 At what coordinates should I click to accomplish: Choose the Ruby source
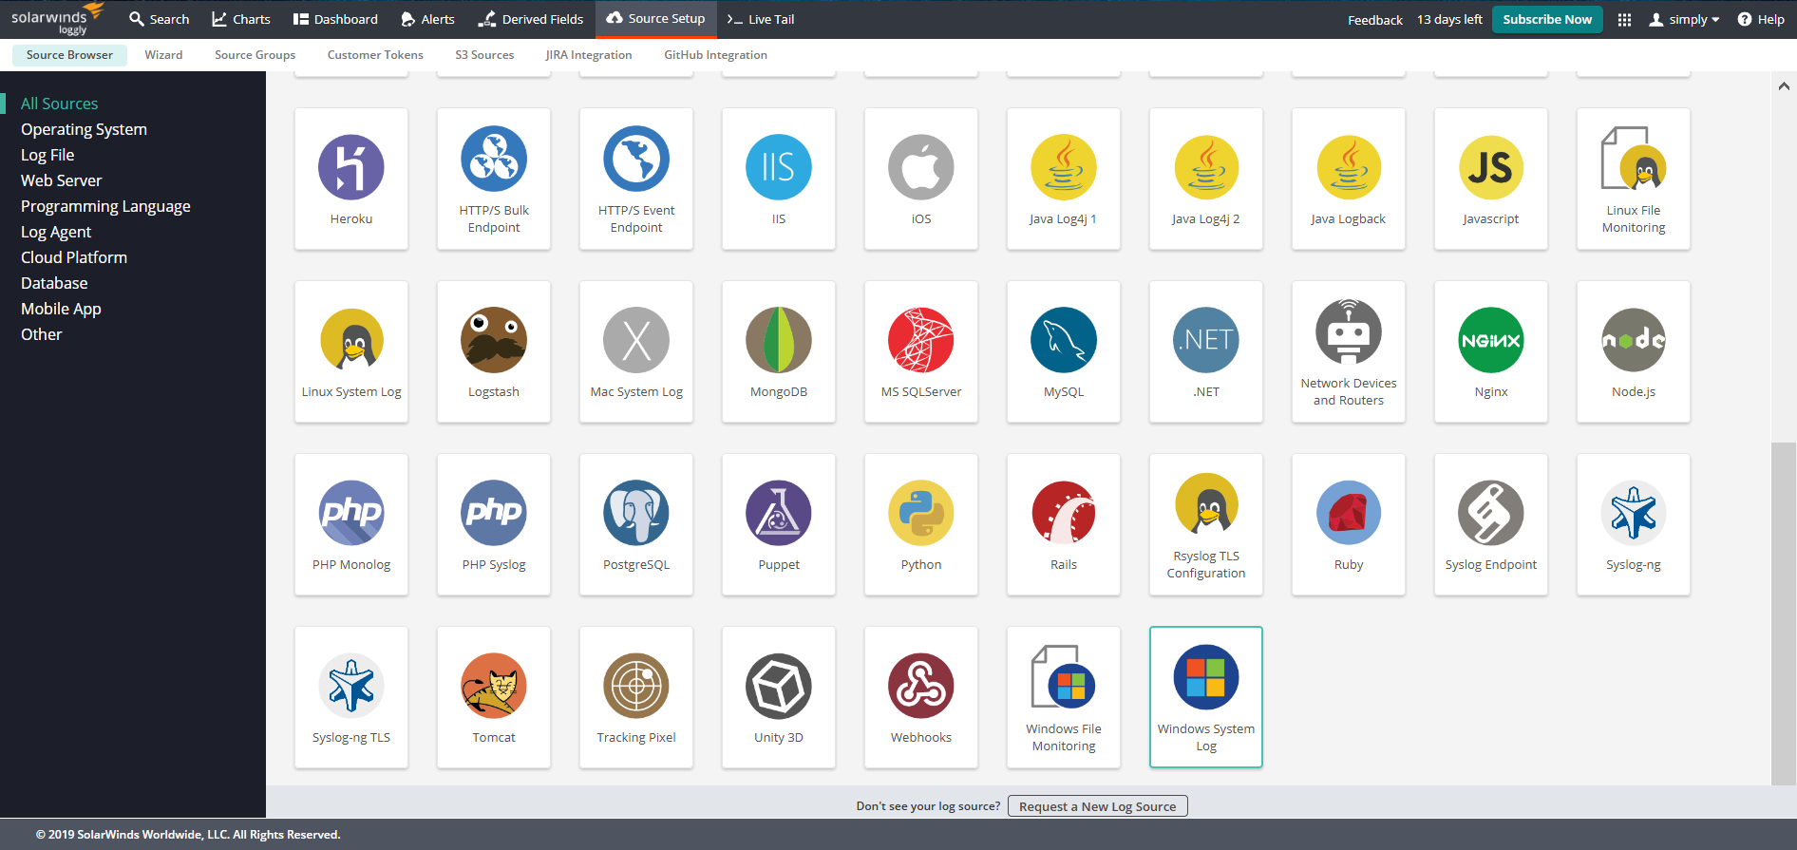click(x=1349, y=524)
